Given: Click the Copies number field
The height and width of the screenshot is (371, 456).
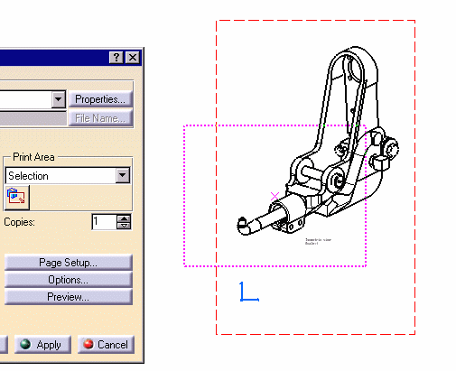Looking at the screenshot, I should pyautogui.click(x=104, y=222).
